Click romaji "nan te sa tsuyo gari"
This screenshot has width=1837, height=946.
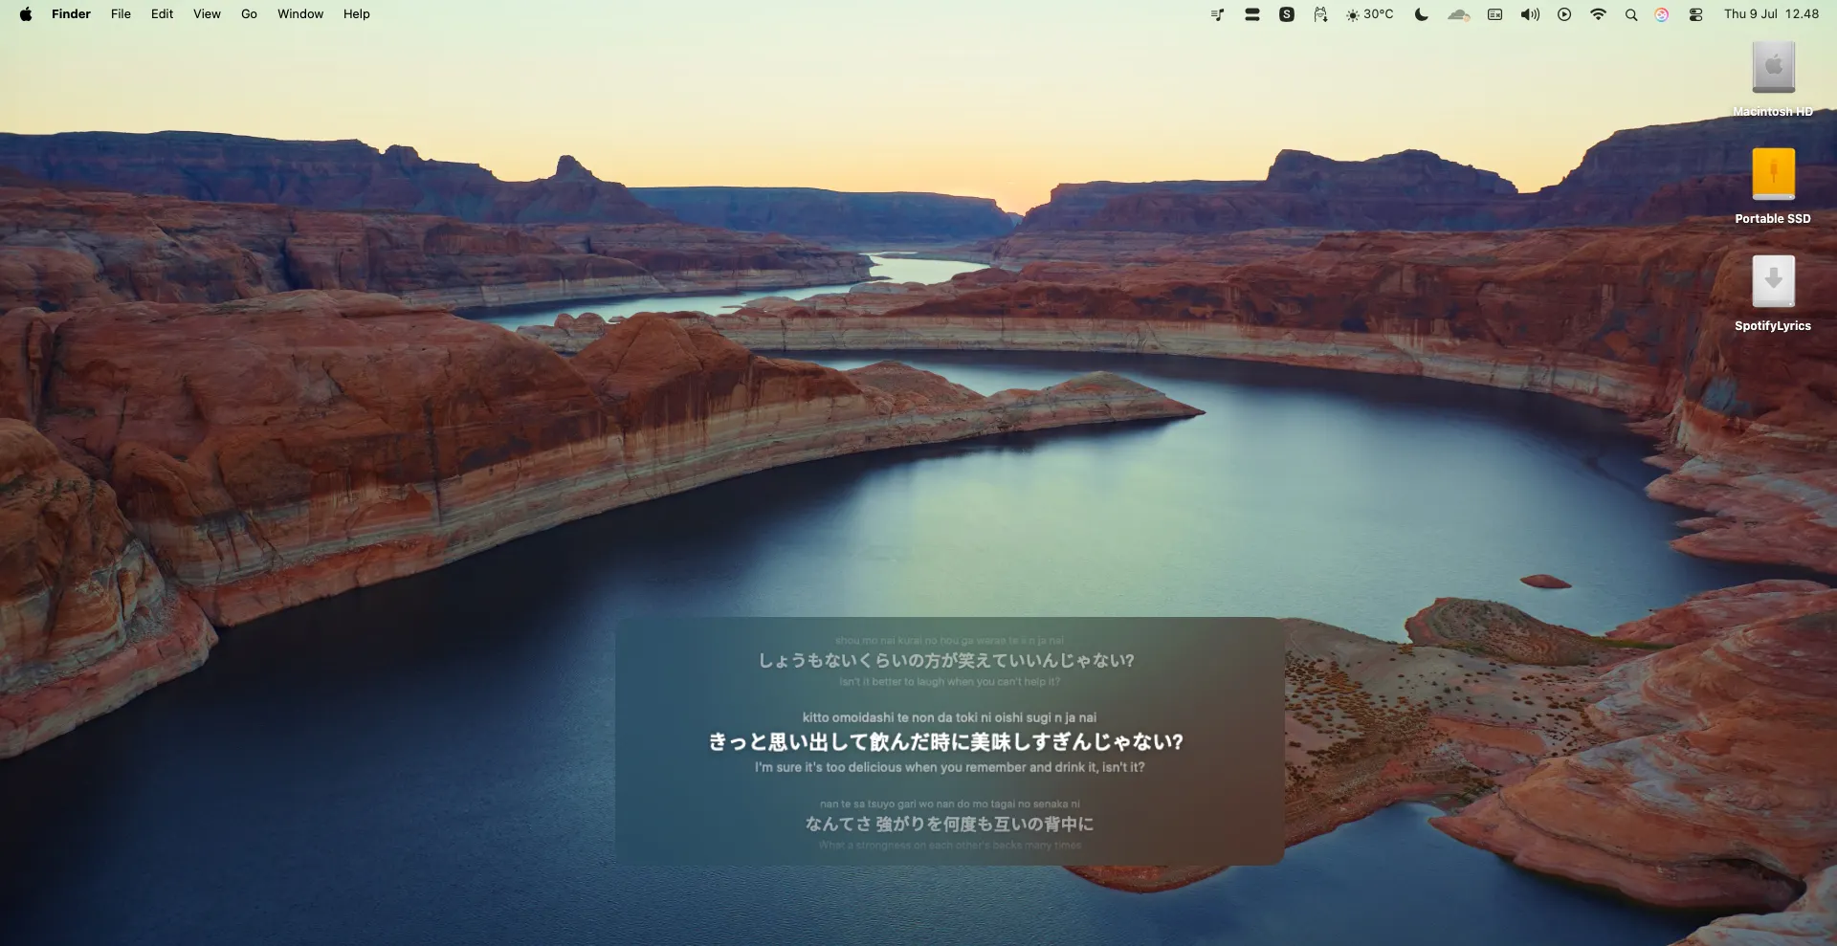click(949, 804)
